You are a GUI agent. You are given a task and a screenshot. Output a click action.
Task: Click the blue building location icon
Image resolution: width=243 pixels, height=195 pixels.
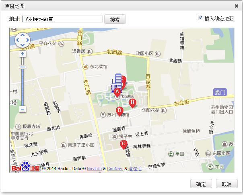coord(116,81)
